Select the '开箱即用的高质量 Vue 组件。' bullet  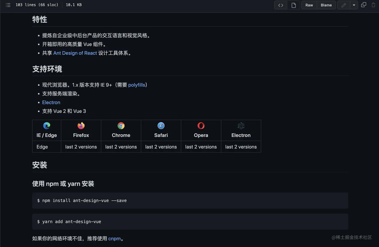[75, 44]
